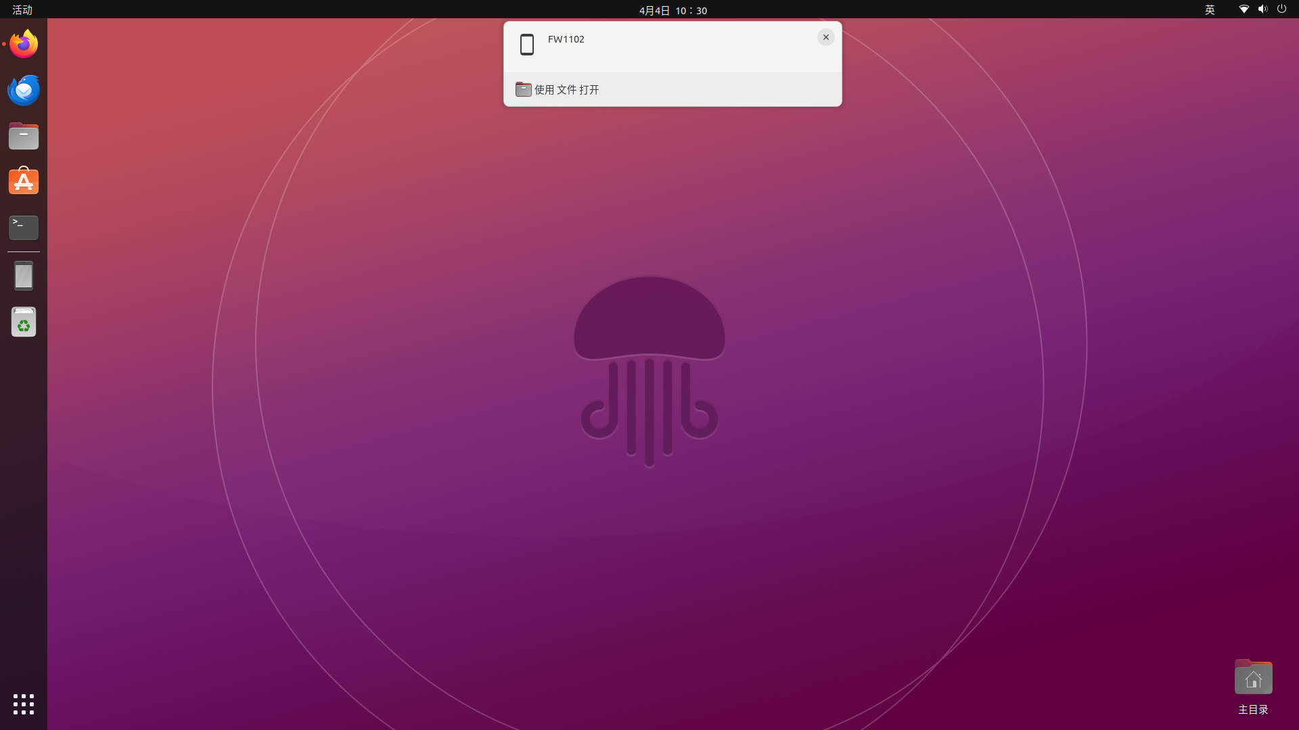Viewport: 1299px width, 730px height.
Task: Open Firefox from the dock
Action: [24, 44]
